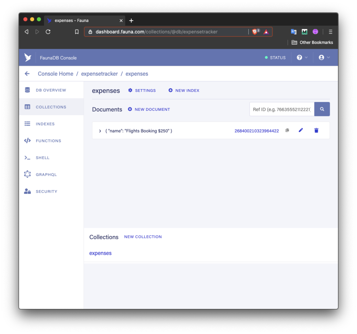Edit the Flights Booking document with pencil icon

click(x=300, y=130)
